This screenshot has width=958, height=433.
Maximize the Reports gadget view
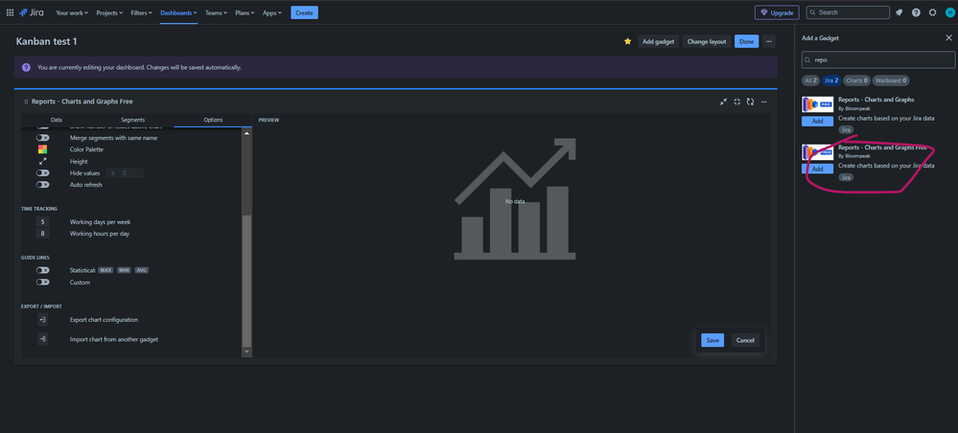click(736, 102)
